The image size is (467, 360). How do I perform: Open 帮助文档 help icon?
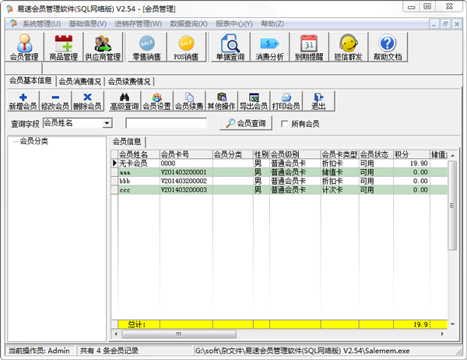388,47
